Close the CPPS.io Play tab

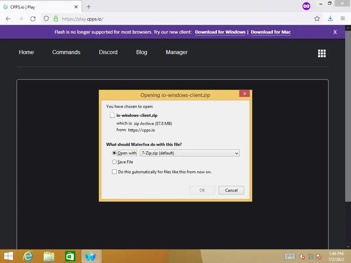pyautogui.click(x=76, y=7)
